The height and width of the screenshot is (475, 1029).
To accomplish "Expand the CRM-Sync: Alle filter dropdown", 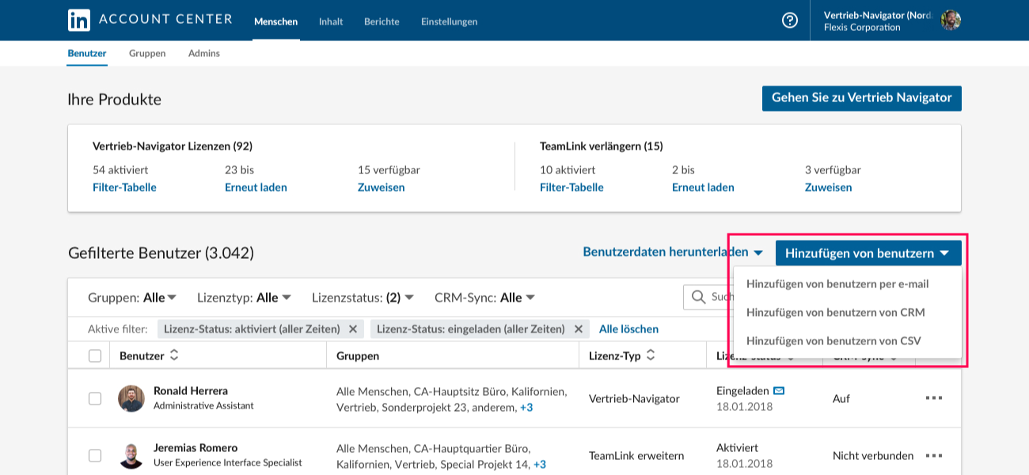I will click(x=485, y=298).
